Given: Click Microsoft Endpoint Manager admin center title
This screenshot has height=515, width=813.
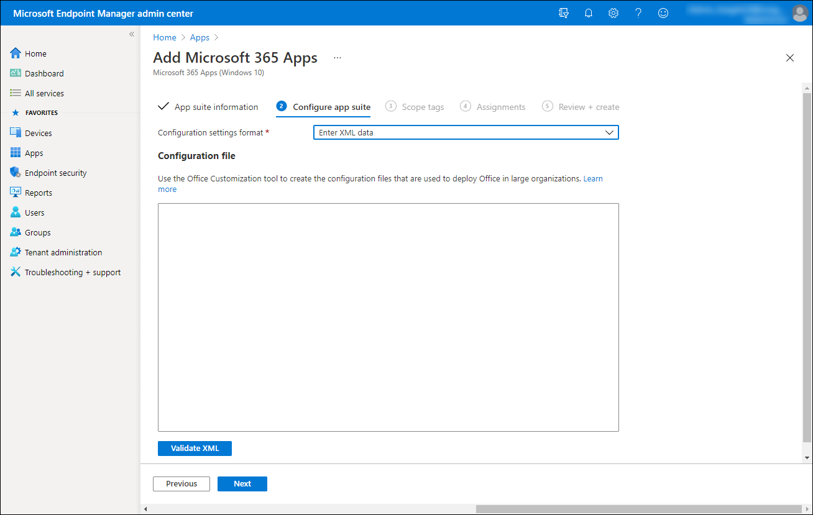Looking at the screenshot, I should (103, 13).
